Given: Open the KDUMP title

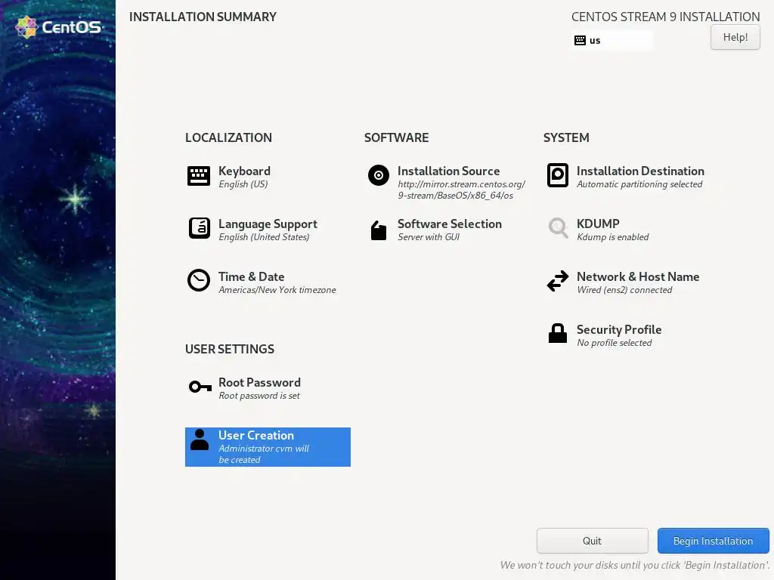Looking at the screenshot, I should pyautogui.click(x=598, y=224).
